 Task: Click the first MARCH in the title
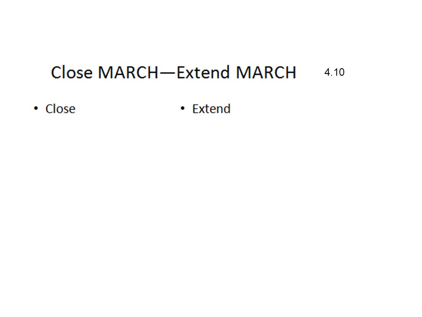[128, 72]
